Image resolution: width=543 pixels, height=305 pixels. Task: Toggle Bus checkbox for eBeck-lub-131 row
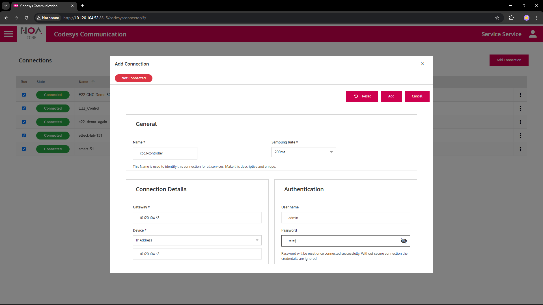pos(24,136)
